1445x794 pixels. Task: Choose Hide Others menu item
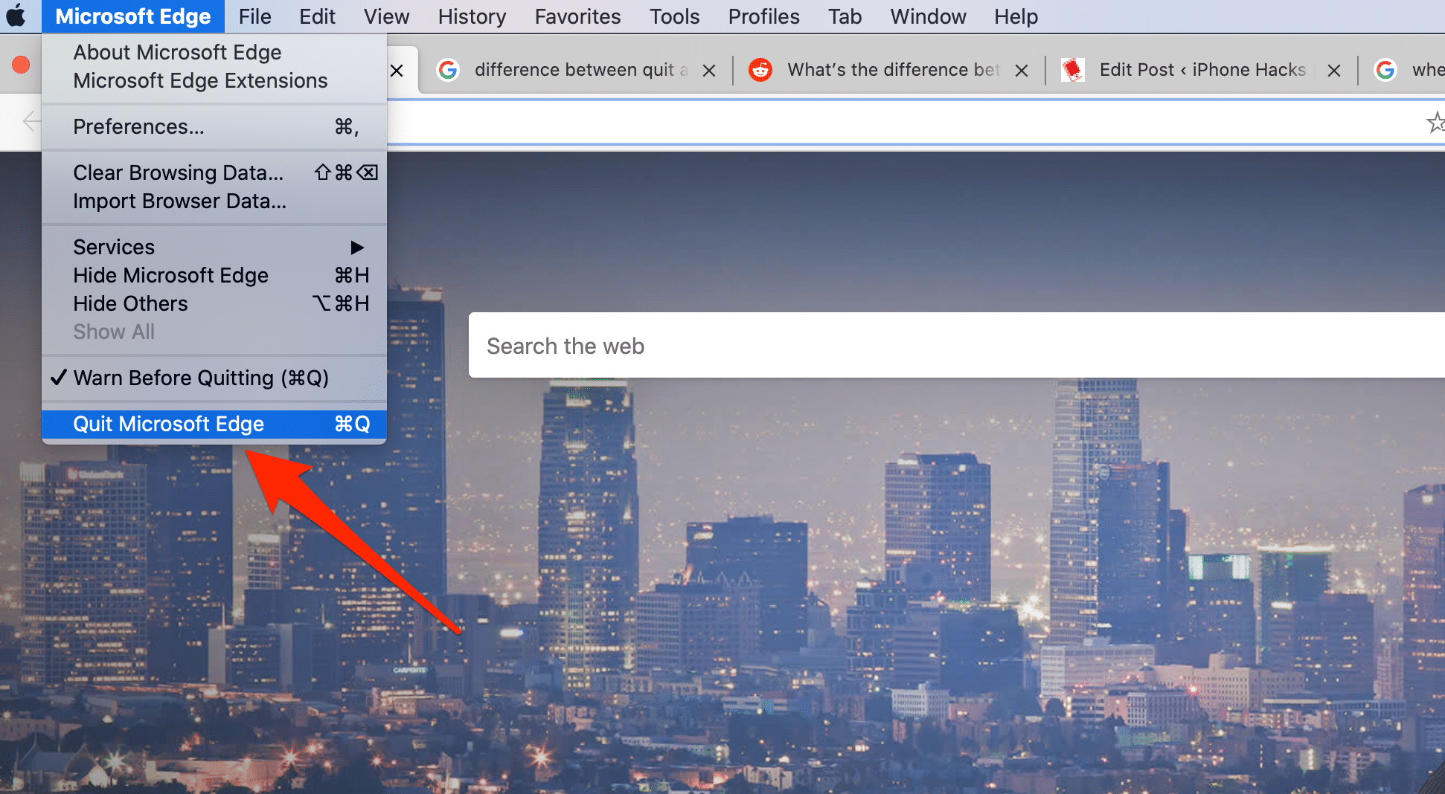coord(131,303)
